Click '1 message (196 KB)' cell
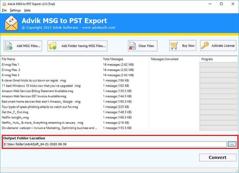 (116, 80)
